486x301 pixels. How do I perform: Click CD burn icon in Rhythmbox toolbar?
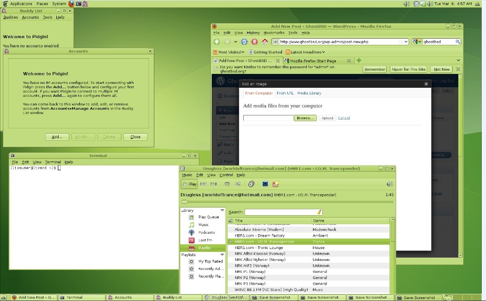pyautogui.click(x=251, y=184)
